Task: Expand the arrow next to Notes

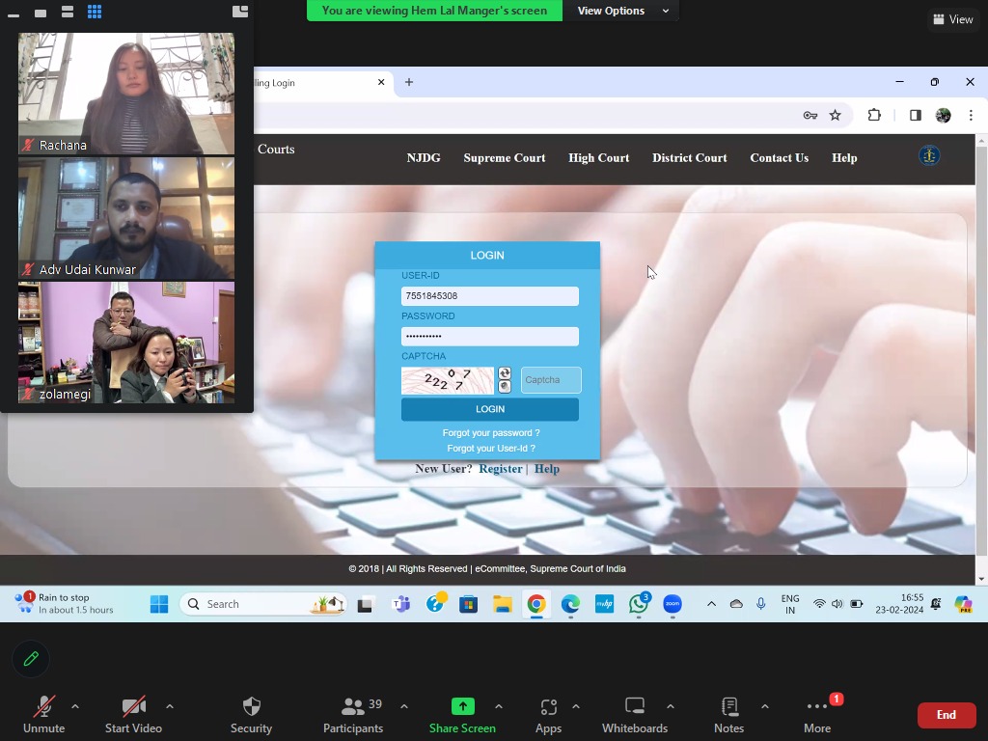Action: click(765, 706)
